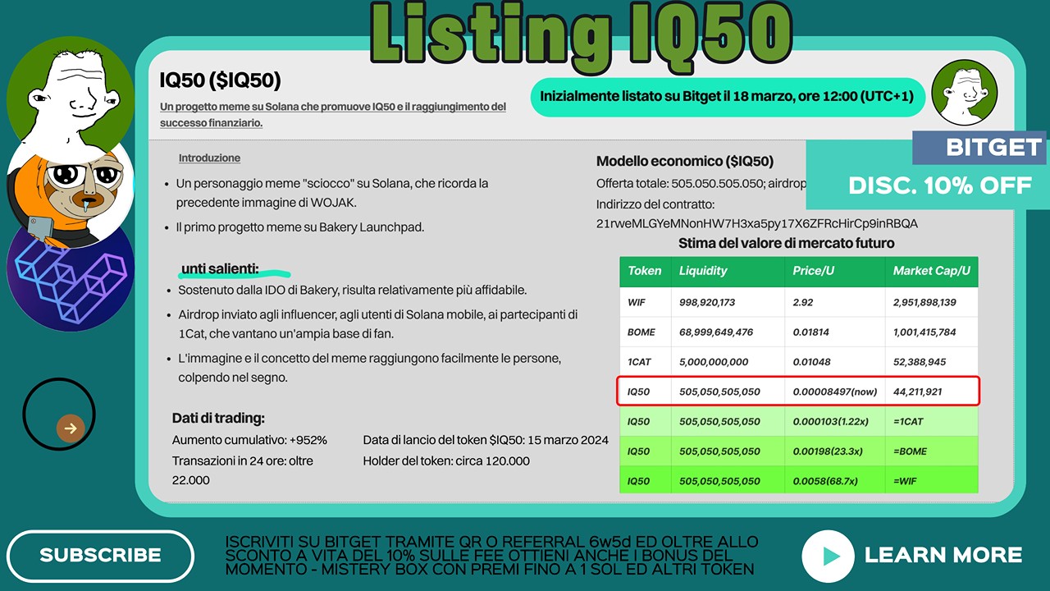
Task: Click WIF market cap 2,951,898,139
Action: click(932, 302)
